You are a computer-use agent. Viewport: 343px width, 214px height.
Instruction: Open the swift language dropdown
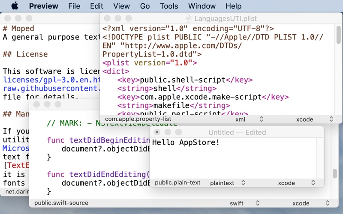click(245, 203)
